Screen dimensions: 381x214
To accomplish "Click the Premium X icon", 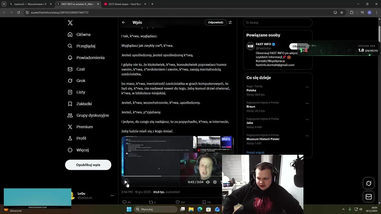I will pos(70,127).
